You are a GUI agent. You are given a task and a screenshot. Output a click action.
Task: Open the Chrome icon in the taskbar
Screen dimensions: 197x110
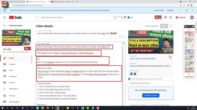[x=58, y=108]
